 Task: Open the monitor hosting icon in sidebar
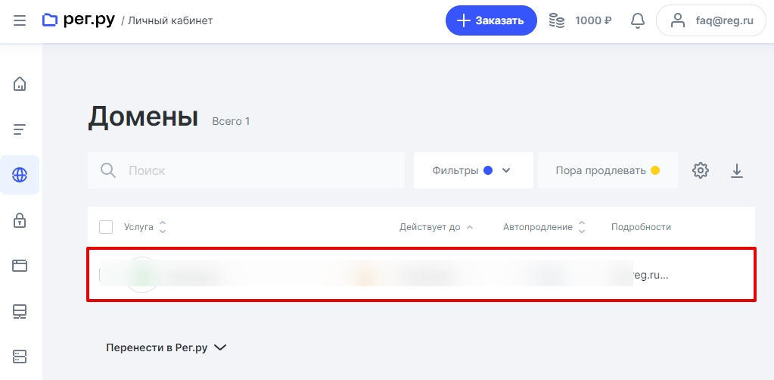tap(19, 311)
